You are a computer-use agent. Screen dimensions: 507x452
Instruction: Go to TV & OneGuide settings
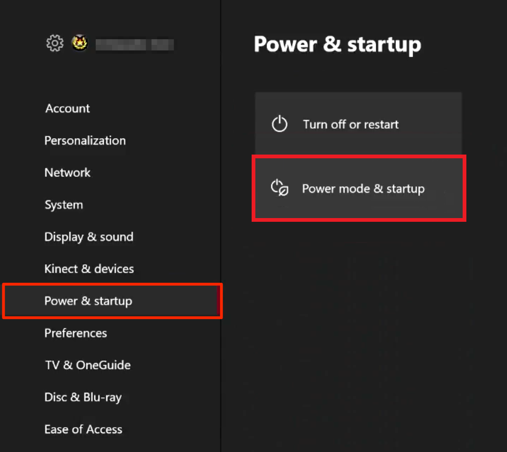(x=88, y=365)
